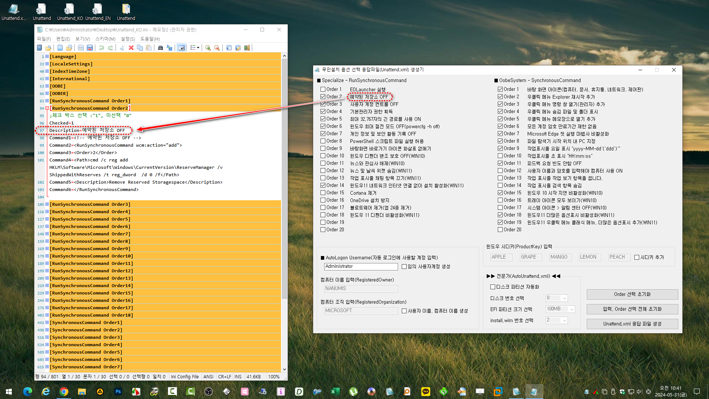The image size is (709, 399).
Task: Open EFI partition size 100MB dropdown
Action: pos(572,309)
